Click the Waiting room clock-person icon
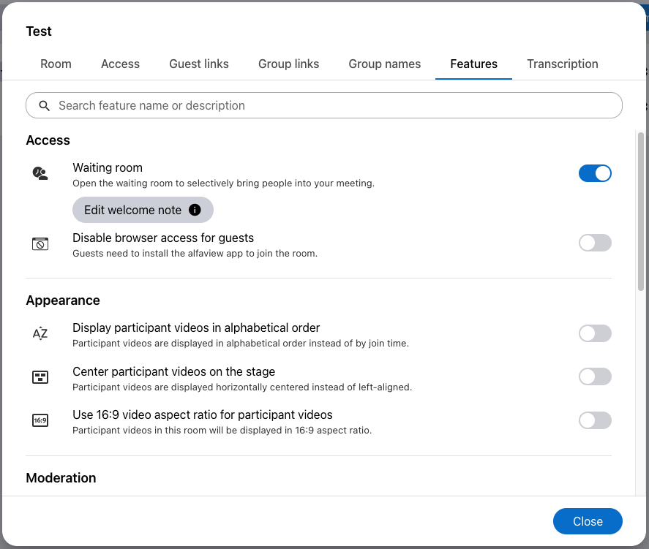Viewport: 649px width, 549px height. (x=40, y=173)
